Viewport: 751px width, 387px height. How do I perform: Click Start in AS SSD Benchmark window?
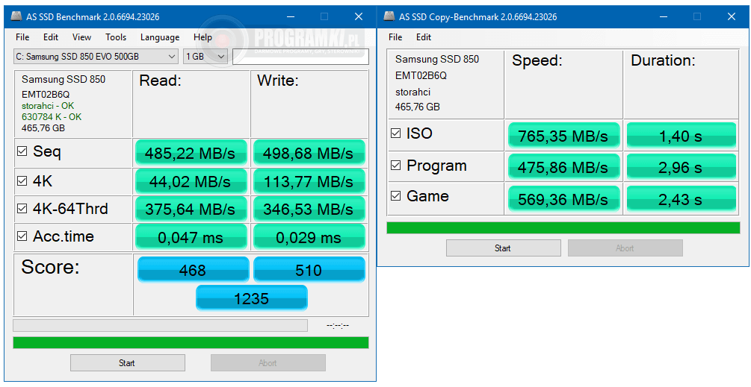click(x=127, y=363)
